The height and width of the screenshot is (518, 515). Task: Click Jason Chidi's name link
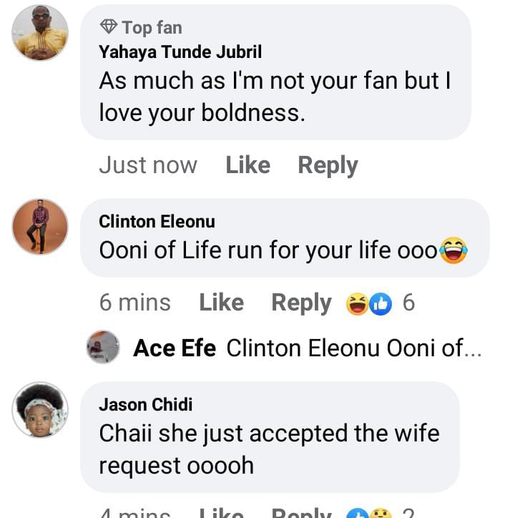146,405
